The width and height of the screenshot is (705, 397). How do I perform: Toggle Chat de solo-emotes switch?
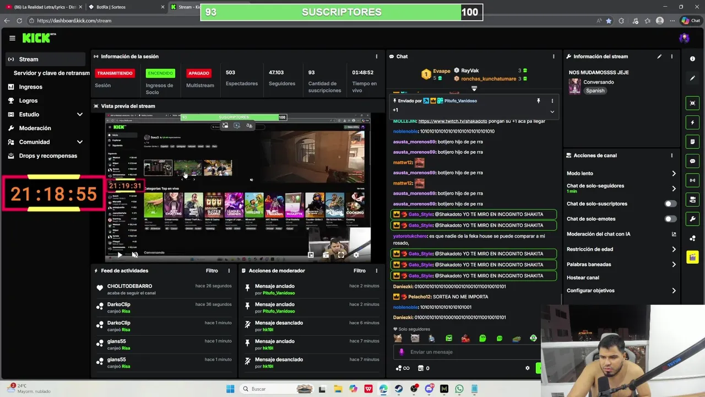(670, 219)
